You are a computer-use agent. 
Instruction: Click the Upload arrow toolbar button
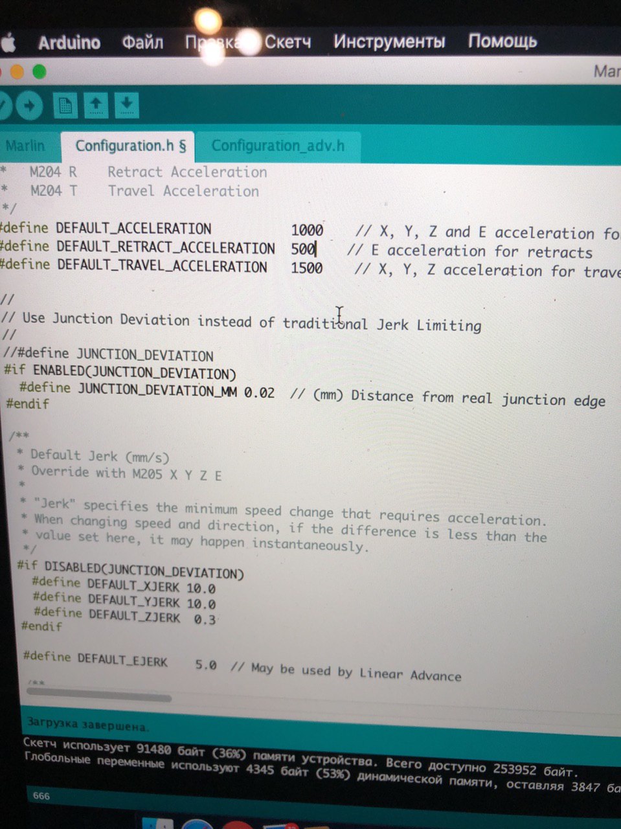[x=28, y=106]
